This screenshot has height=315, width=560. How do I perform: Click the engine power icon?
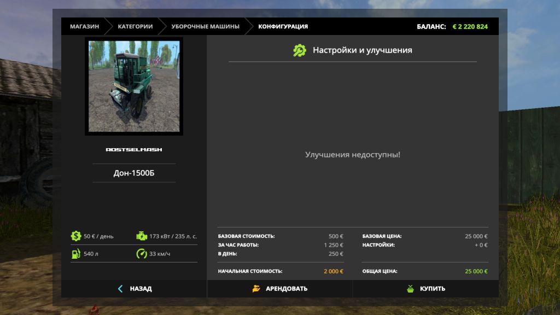point(142,236)
